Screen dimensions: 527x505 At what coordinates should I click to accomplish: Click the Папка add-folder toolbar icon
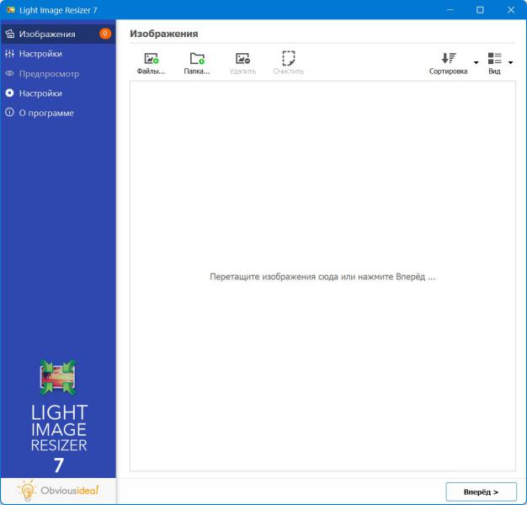pos(197,59)
